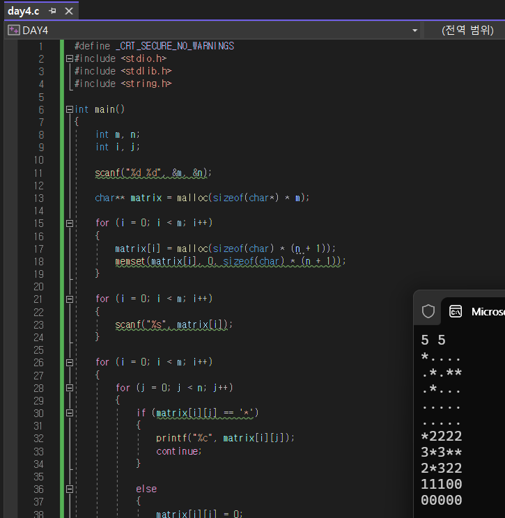The image size is (505, 518).
Task: Click the 'int i, j;' declaration
Action: pos(118,147)
